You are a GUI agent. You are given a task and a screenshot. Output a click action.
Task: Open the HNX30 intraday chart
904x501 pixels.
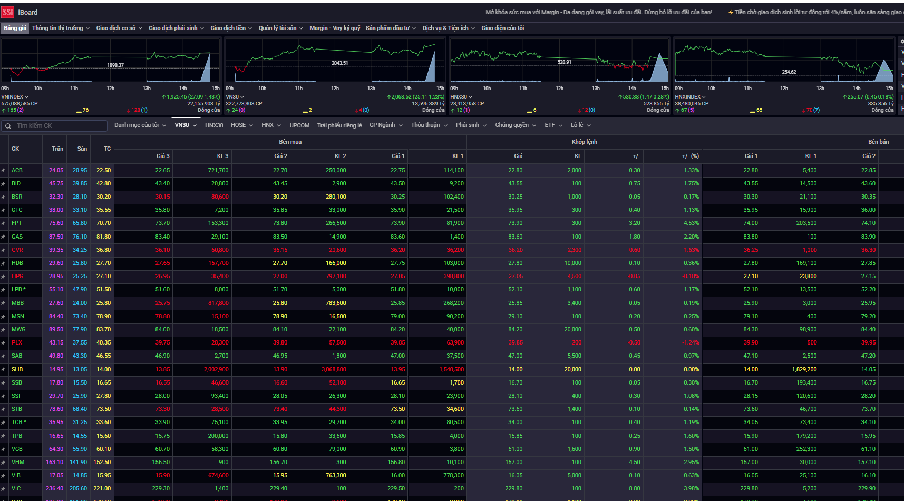[560, 61]
